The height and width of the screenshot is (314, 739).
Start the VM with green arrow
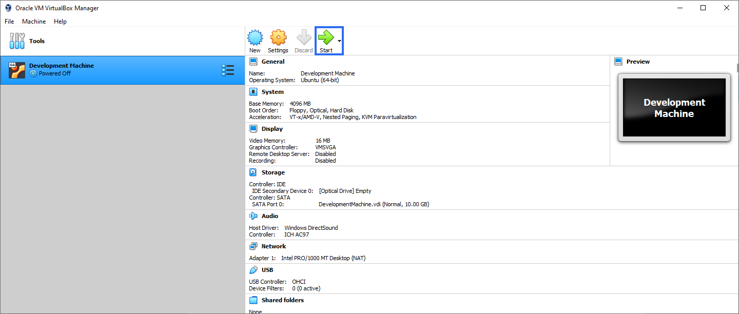point(326,37)
